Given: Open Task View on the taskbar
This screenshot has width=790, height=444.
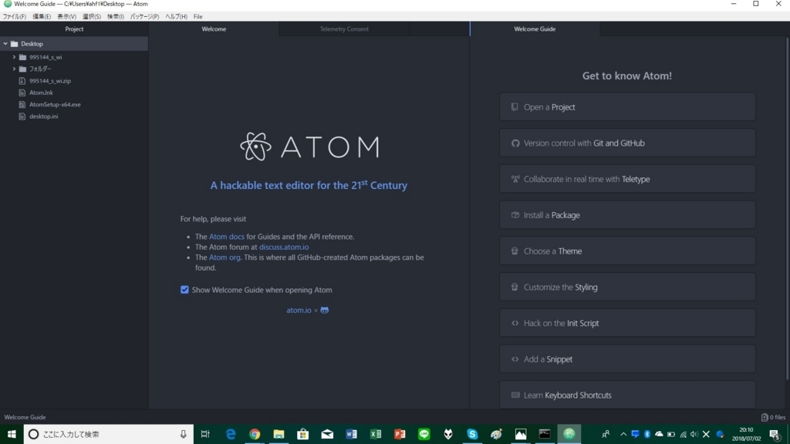Looking at the screenshot, I should click(205, 434).
